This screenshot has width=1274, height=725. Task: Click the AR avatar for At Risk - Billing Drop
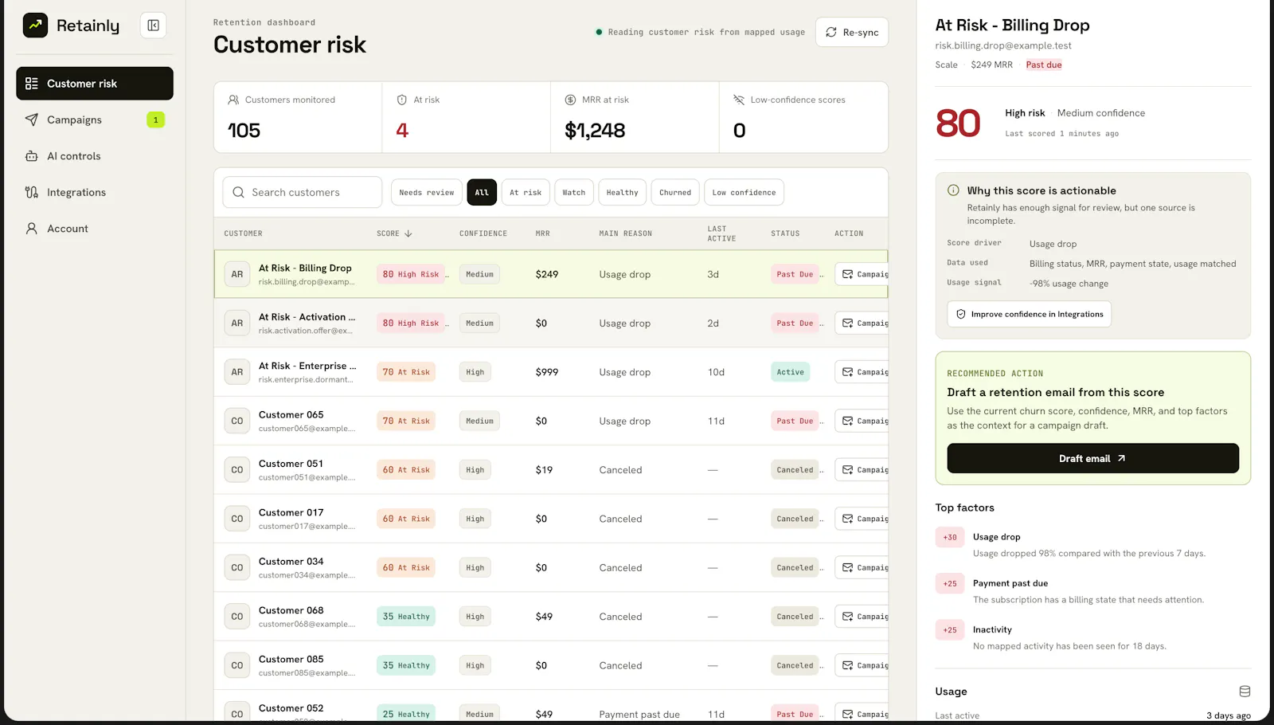click(237, 274)
